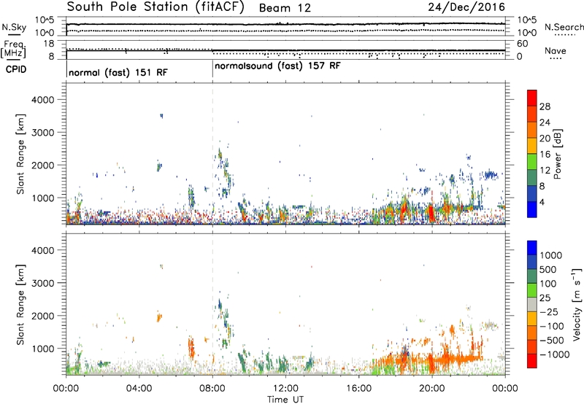584x404 pixels.
Task: Click the blue bottom of Power colorbar
Action: pos(532,209)
